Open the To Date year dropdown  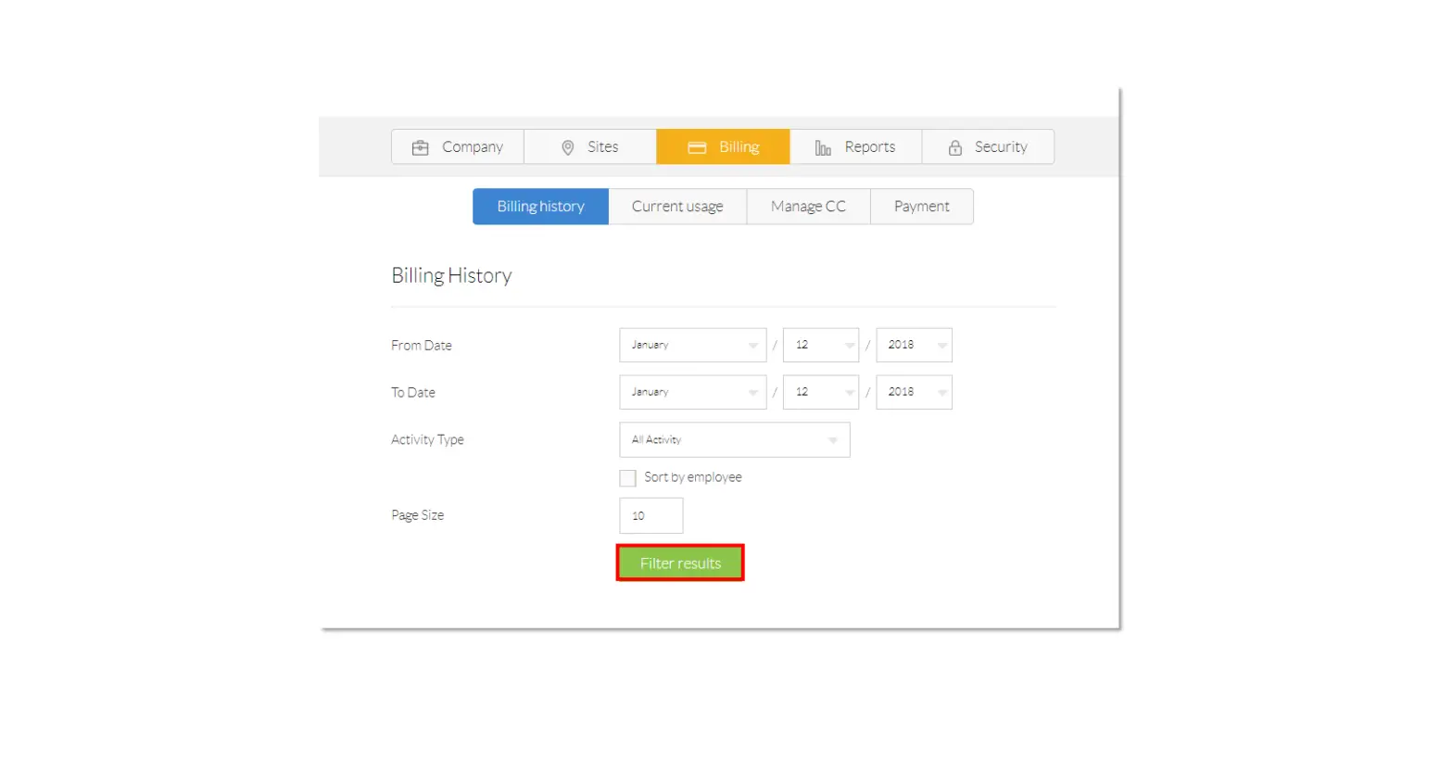914,392
